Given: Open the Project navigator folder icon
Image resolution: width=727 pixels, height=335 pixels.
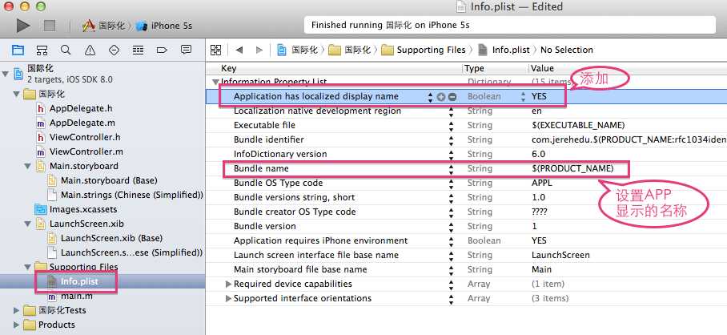Looking at the screenshot, I should click(x=18, y=50).
